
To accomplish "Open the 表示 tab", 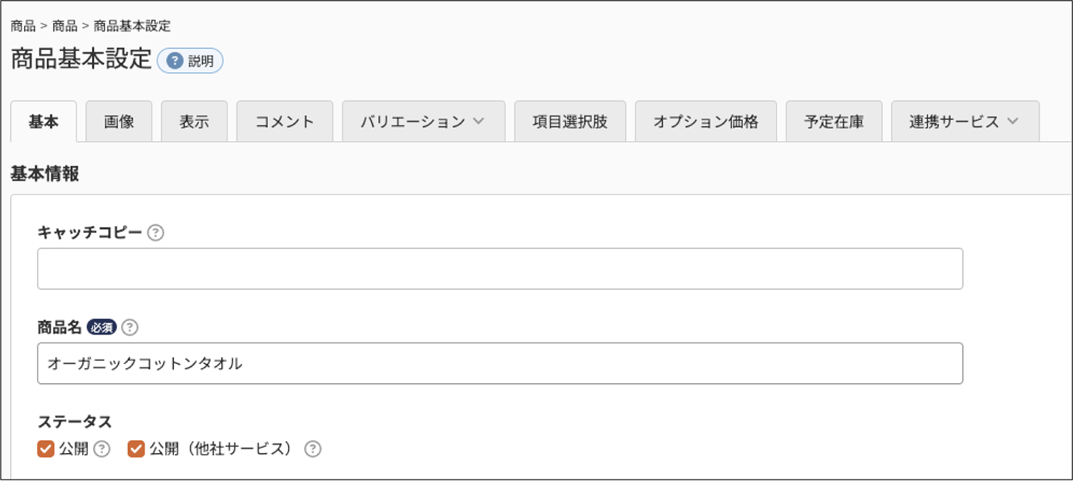I will pyautogui.click(x=194, y=122).
